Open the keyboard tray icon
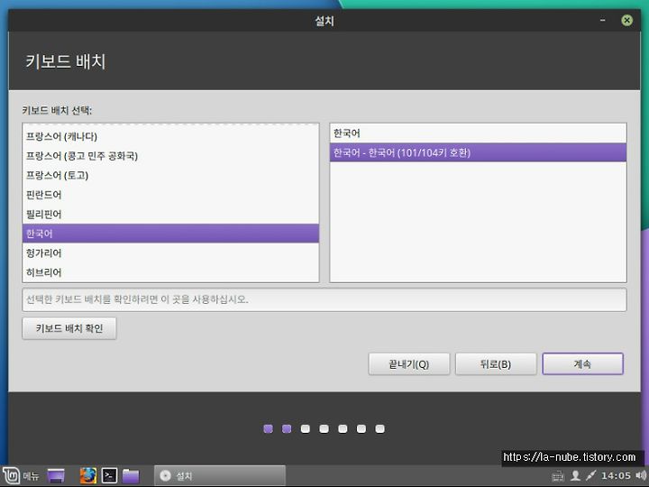 (x=558, y=476)
